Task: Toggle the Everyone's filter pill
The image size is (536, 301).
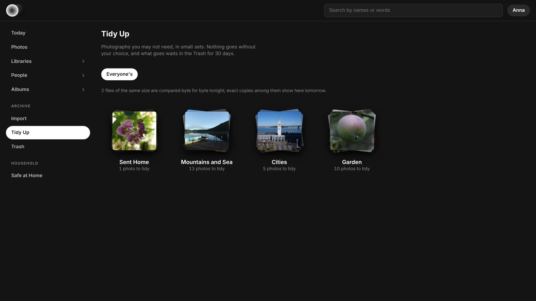Action: click(x=119, y=74)
